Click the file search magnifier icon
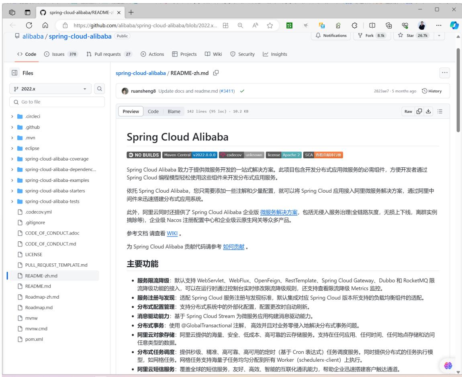 tap(100, 89)
